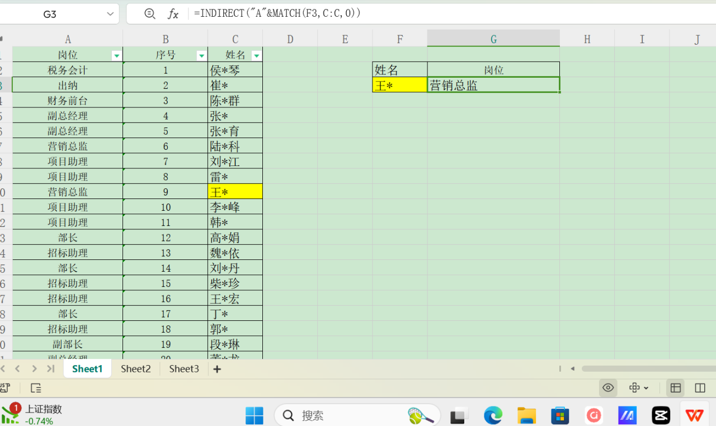Click the horizontal scrollbar thumb
This screenshot has height=426, width=716.
coord(649,368)
